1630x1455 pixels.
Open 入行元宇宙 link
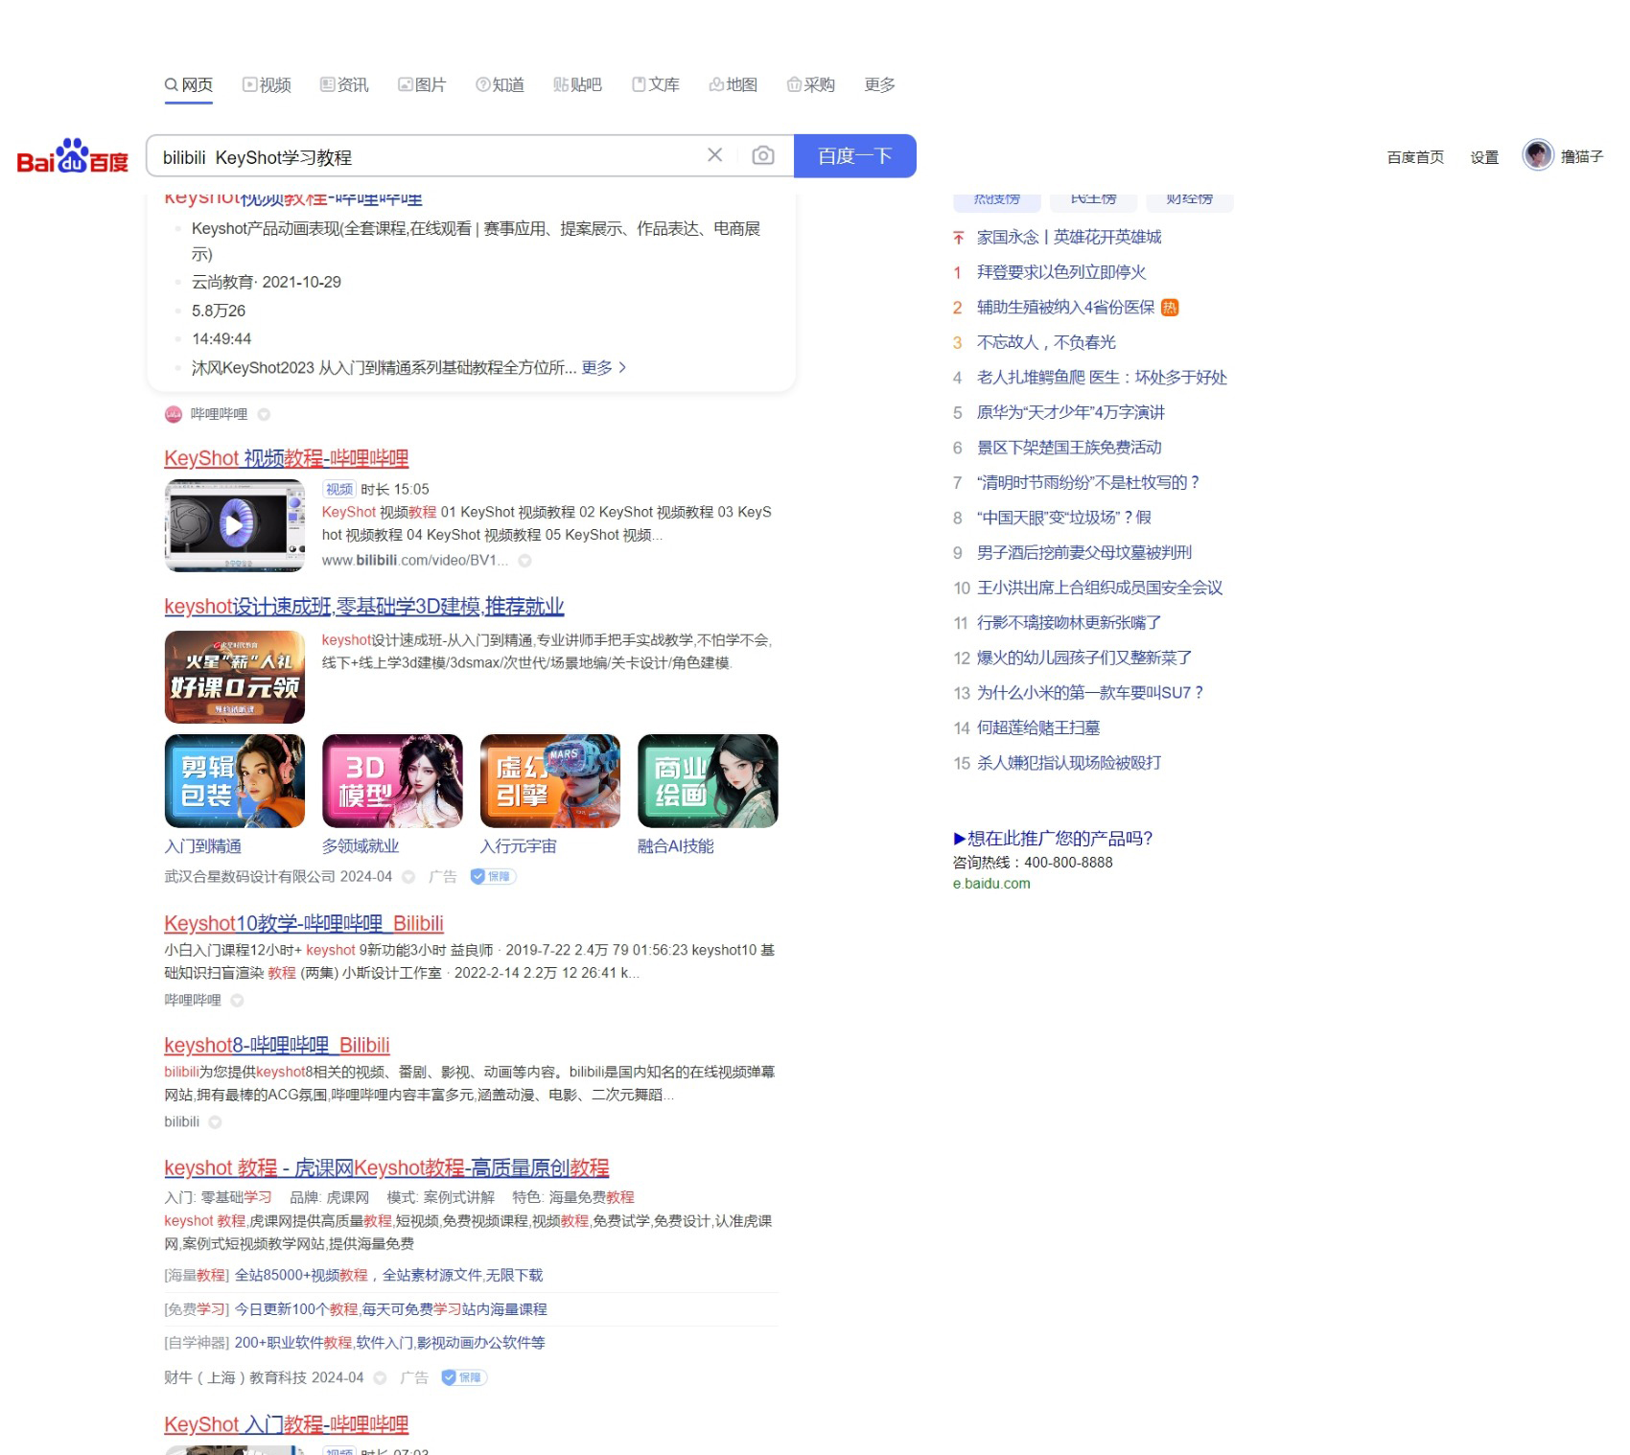pyautogui.click(x=518, y=846)
